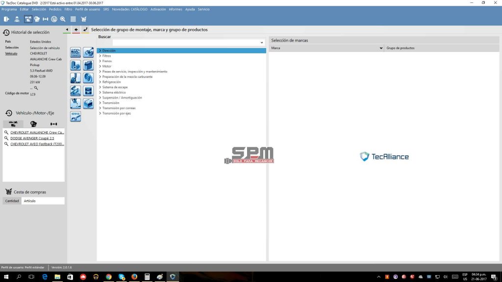Select Suspensión / Amortiguación tree row

pyautogui.click(x=122, y=98)
